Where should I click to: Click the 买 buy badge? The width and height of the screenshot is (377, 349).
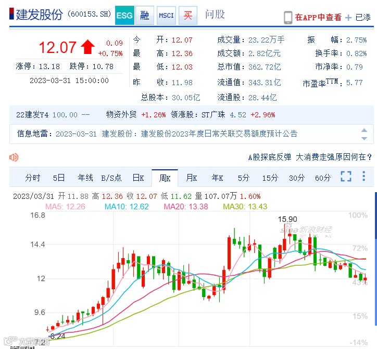[188, 16]
